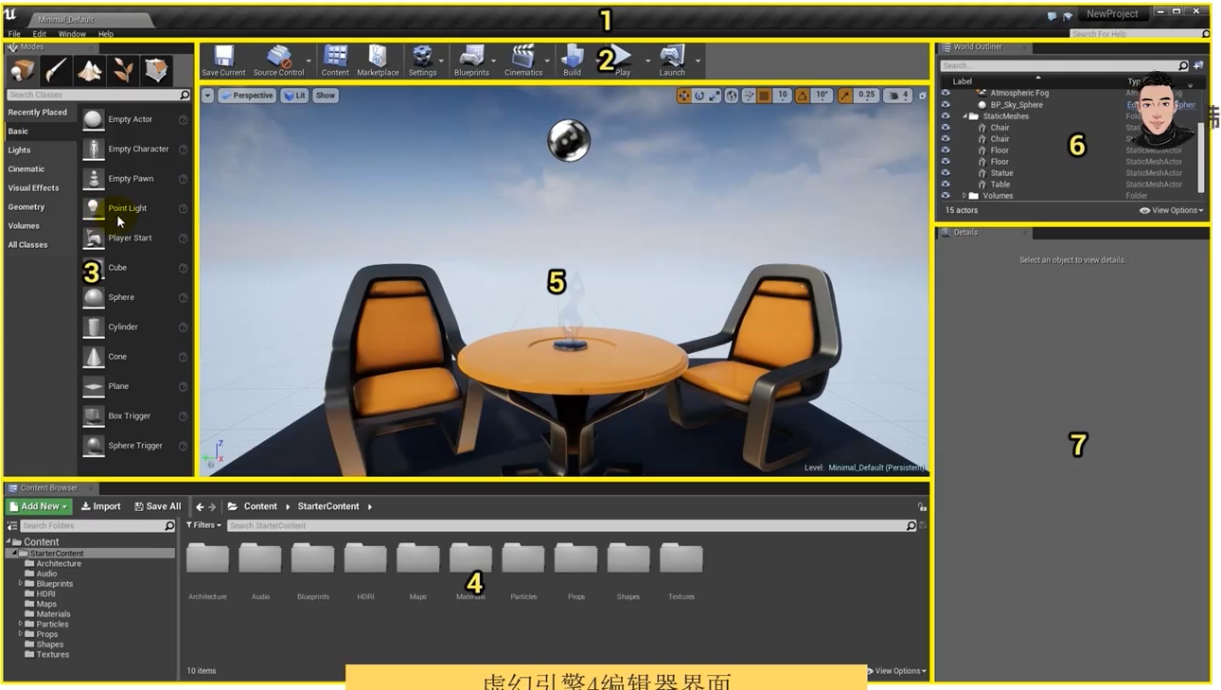Open the Marketplace toolbar icon

coord(378,56)
